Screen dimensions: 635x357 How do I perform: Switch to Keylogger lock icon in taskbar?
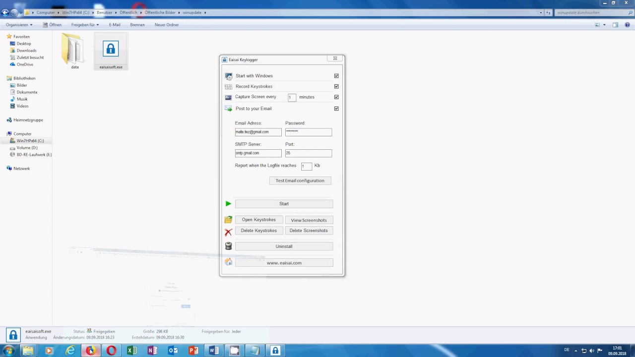(x=275, y=351)
